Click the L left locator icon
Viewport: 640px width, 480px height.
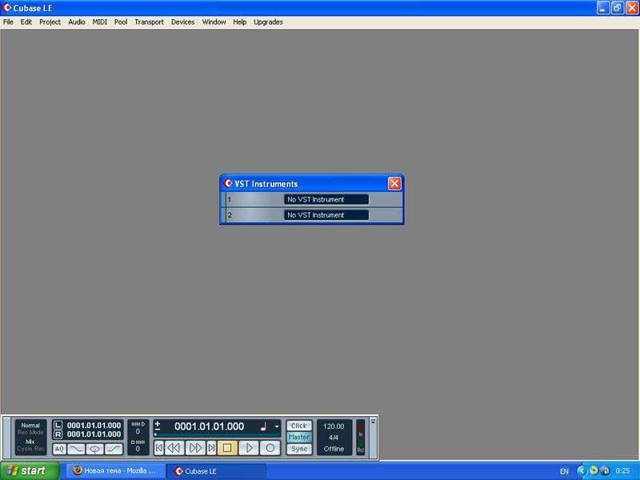pos(58,426)
